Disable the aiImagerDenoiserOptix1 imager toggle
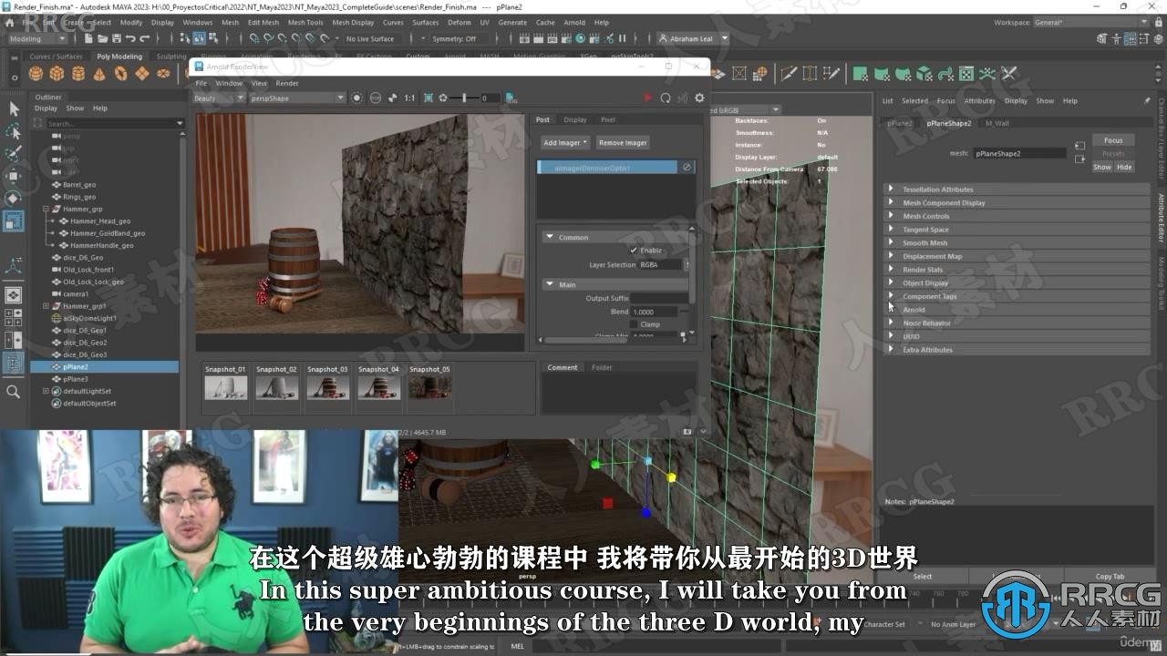This screenshot has height=656, width=1167. pyautogui.click(x=687, y=167)
